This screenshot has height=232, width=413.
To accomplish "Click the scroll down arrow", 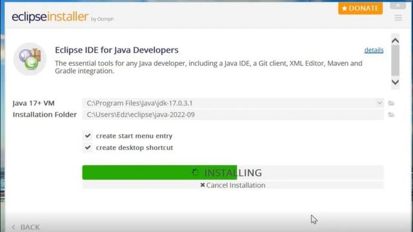I will point(395,82).
